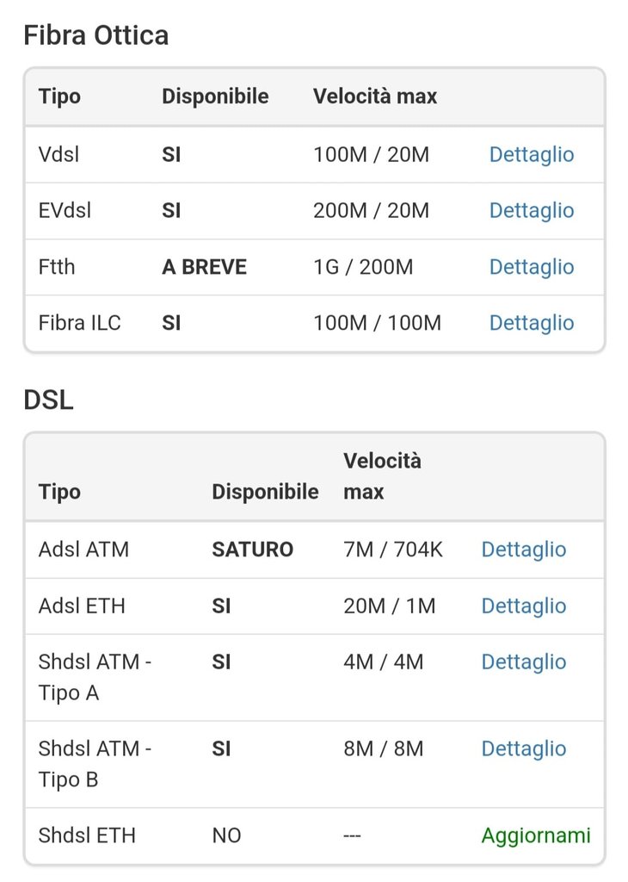This screenshot has width=628, height=882.
Task: Select the A BREVE status for Ftth
Action: pos(204,267)
